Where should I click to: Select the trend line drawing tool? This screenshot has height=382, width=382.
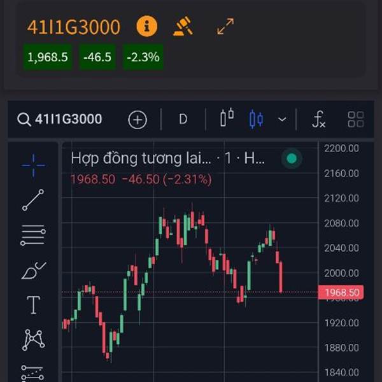[x=33, y=200]
